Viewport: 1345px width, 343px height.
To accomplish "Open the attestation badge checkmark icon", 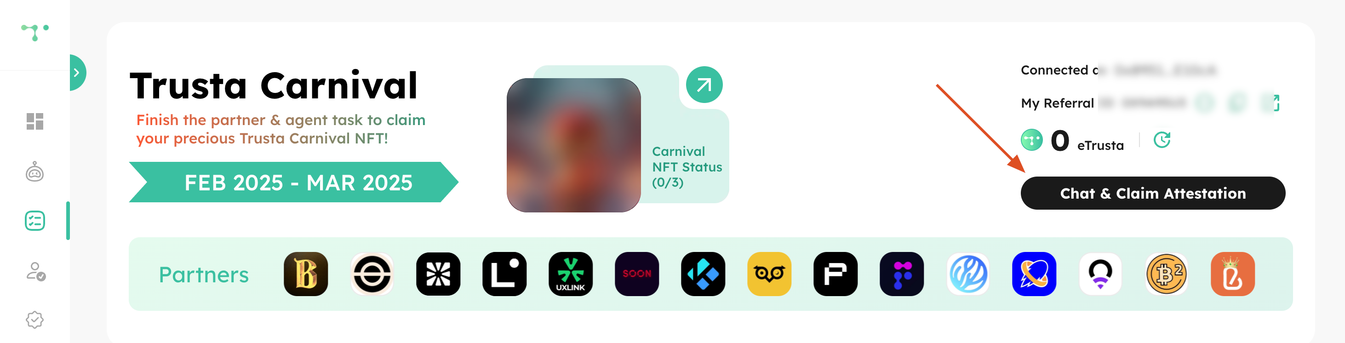I will coord(35,320).
